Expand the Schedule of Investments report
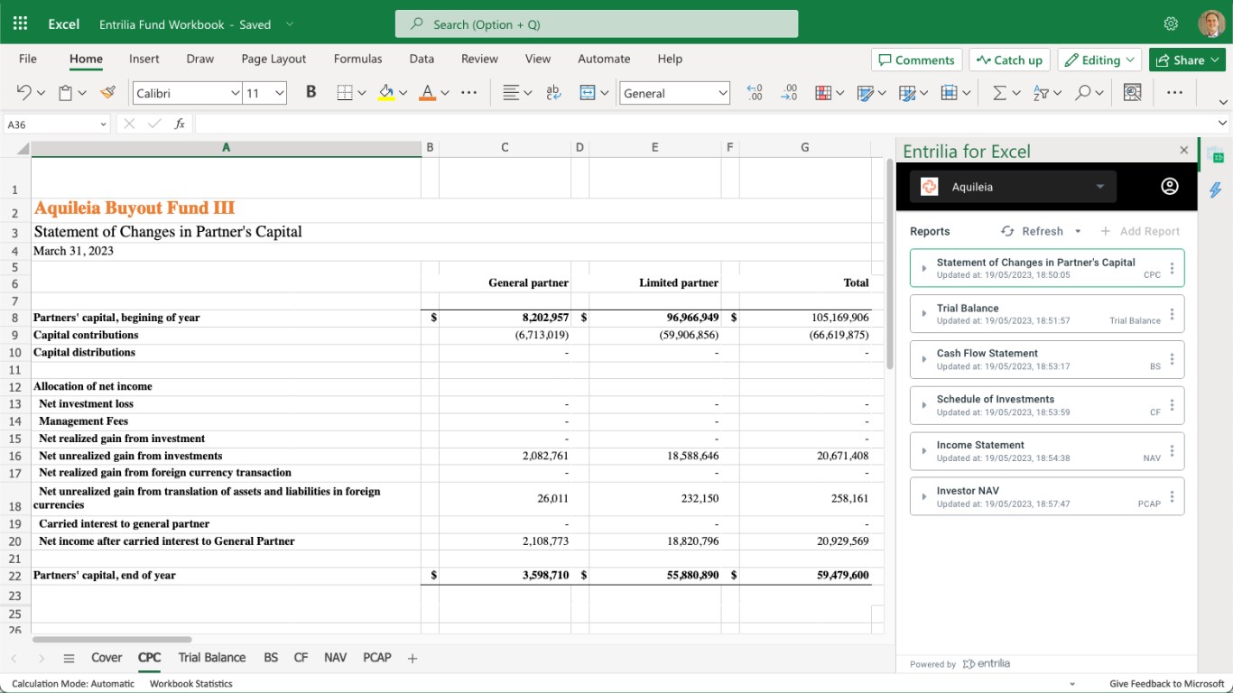 [924, 405]
